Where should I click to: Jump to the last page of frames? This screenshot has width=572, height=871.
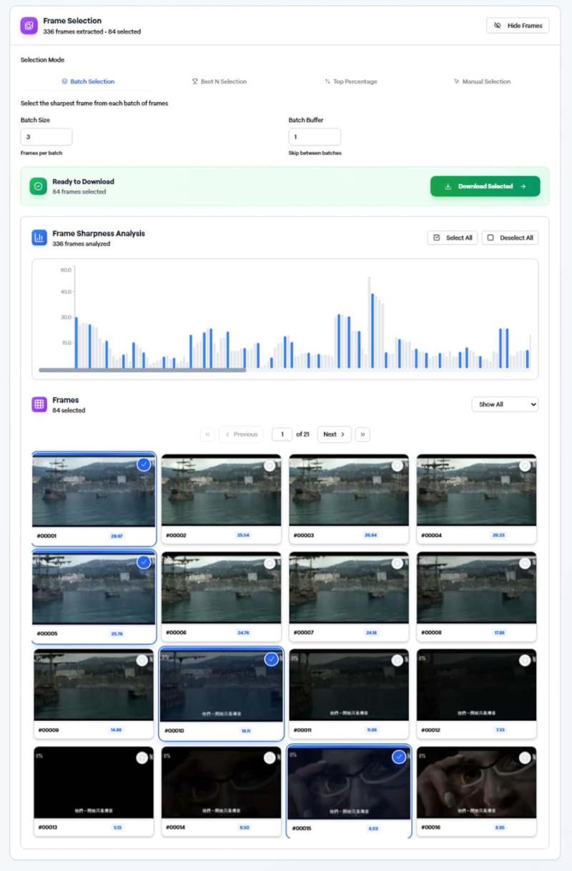[x=363, y=434]
